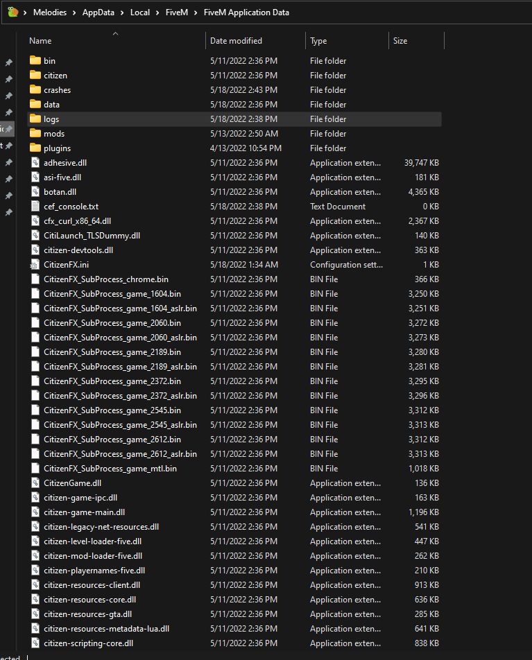Click the CitizenFX_SubProcess_game_mtl.bin file icon
This screenshot has width=532, height=660.
pos(36,469)
